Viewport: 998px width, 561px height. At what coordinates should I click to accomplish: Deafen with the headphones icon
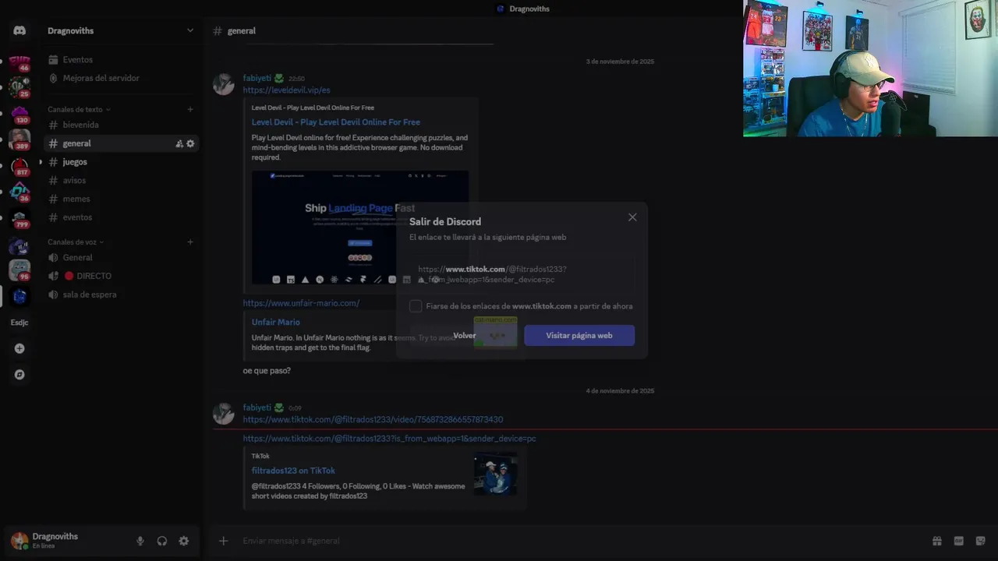pyautogui.click(x=162, y=541)
